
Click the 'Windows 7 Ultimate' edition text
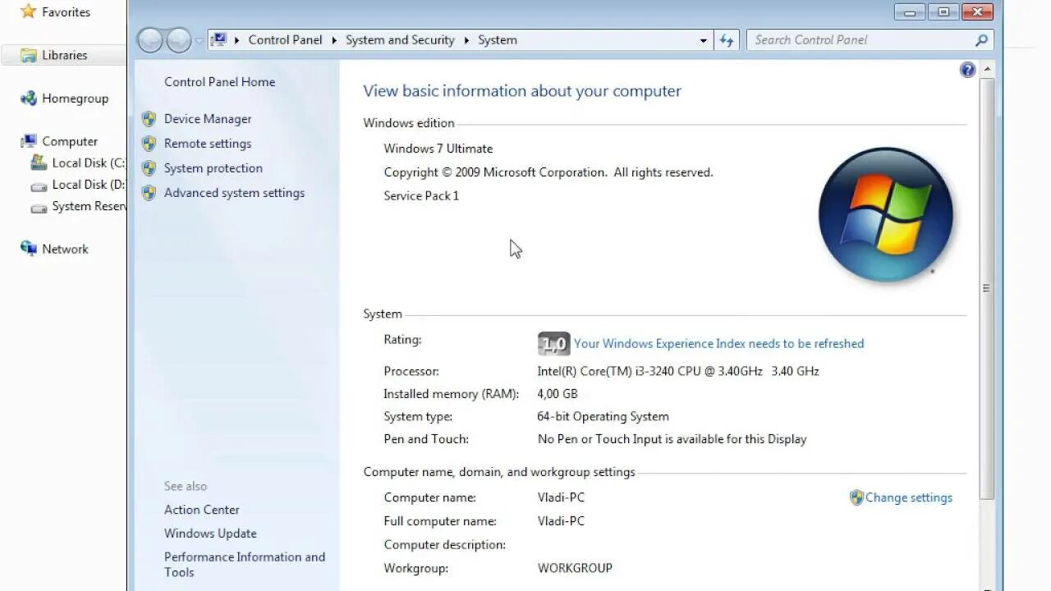tap(438, 149)
